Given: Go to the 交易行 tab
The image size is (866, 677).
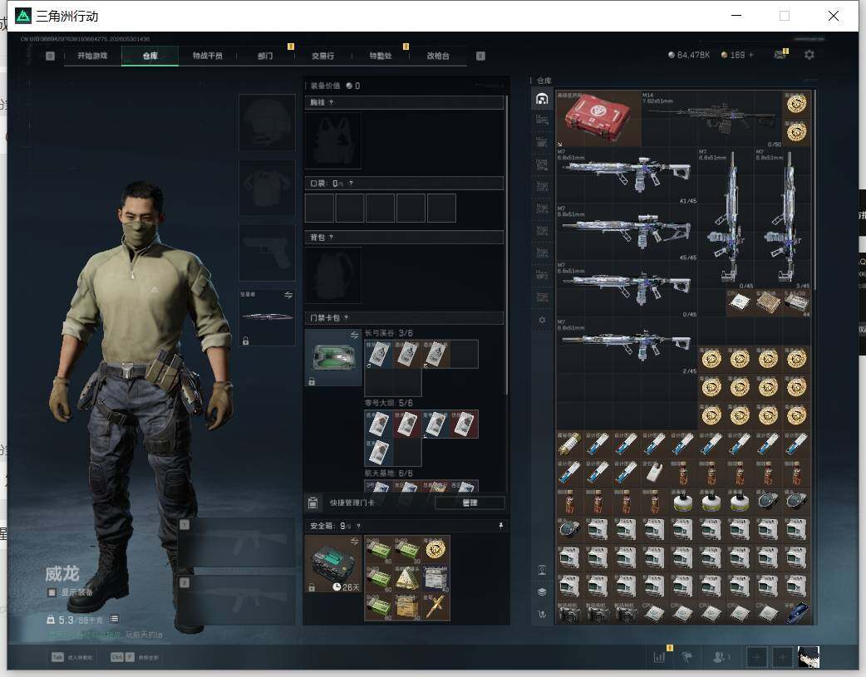Looking at the screenshot, I should (322, 56).
